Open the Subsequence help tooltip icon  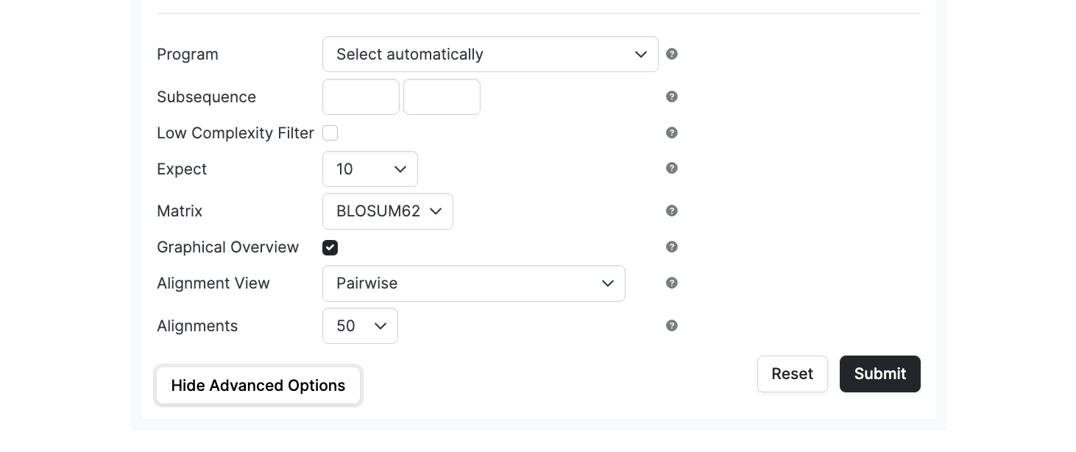tap(671, 96)
